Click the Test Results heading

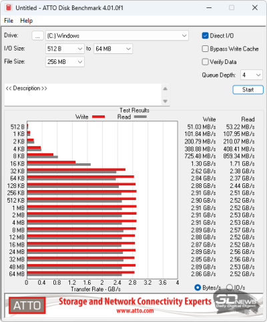[134, 110]
